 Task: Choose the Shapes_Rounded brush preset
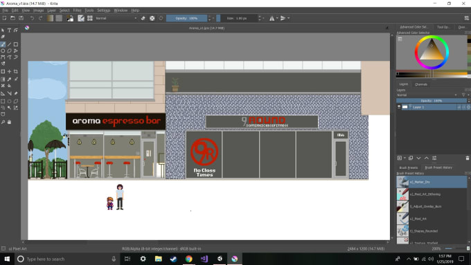(432, 231)
